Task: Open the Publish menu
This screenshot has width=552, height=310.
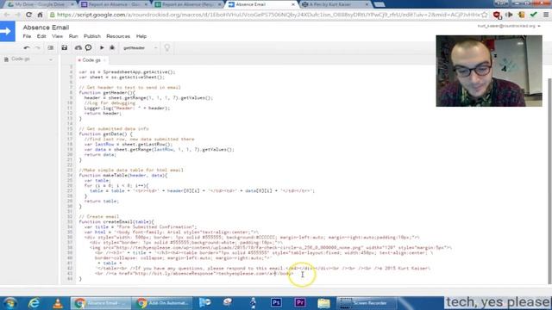Action: tap(92, 36)
